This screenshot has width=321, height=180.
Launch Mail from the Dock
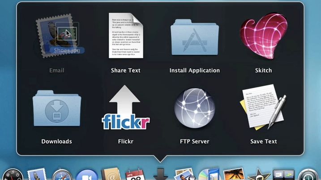[37, 174]
